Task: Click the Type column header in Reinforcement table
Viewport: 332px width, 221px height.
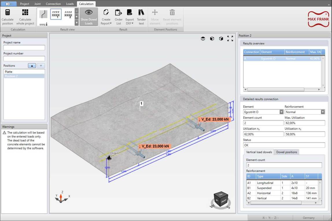Action: (x=268, y=176)
